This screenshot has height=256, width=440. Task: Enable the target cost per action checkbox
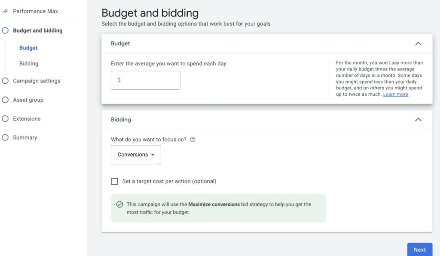[x=114, y=181]
